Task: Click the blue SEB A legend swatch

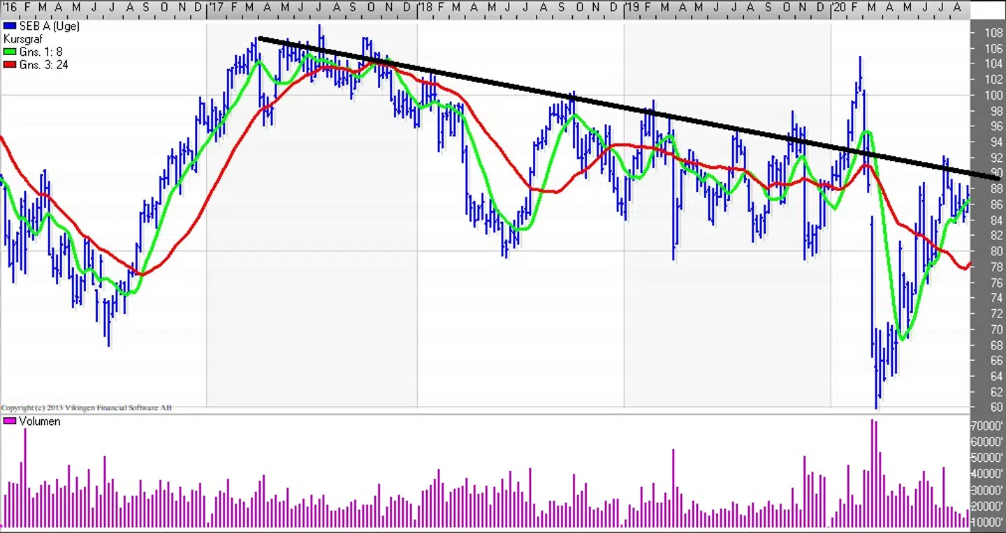Action: (9, 27)
